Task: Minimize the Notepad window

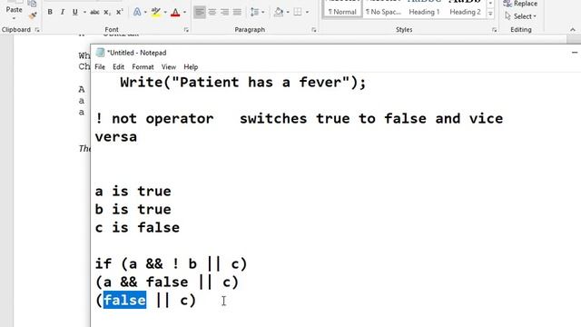Action: (x=575, y=53)
